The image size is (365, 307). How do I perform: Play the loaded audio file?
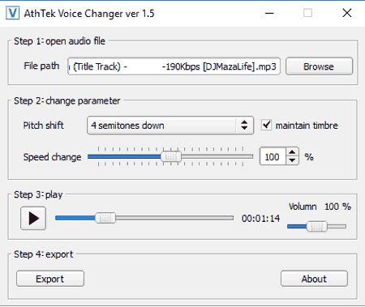pyautogui.click(x=33, y=218)
